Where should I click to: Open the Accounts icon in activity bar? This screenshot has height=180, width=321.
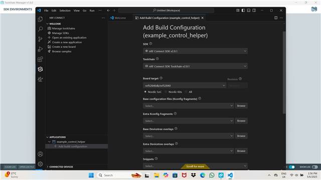[x=40, y=154]
